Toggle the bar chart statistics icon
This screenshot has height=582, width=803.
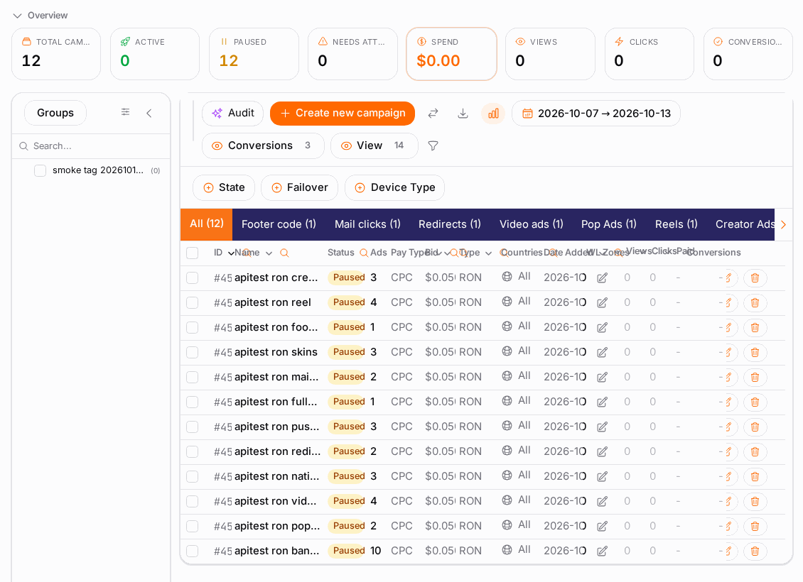coord(493,113)
